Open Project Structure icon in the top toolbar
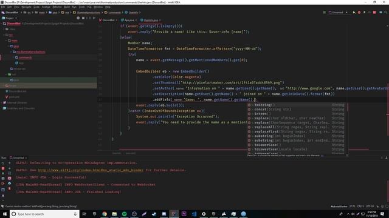Viewport: 389px width, 218px height. coord(380,12)
